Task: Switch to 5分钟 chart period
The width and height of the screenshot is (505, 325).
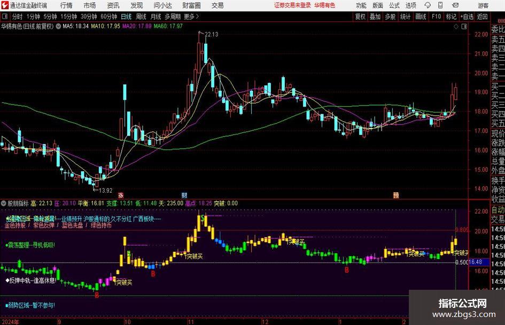Action: pyautogui.click(x=50, y=17)
